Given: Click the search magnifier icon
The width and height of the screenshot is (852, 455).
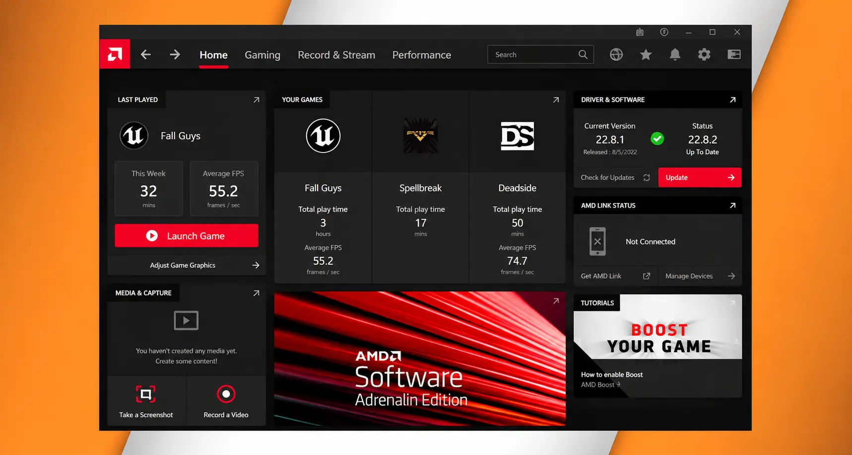Looking at the screenshot, I should click(583, 55).
